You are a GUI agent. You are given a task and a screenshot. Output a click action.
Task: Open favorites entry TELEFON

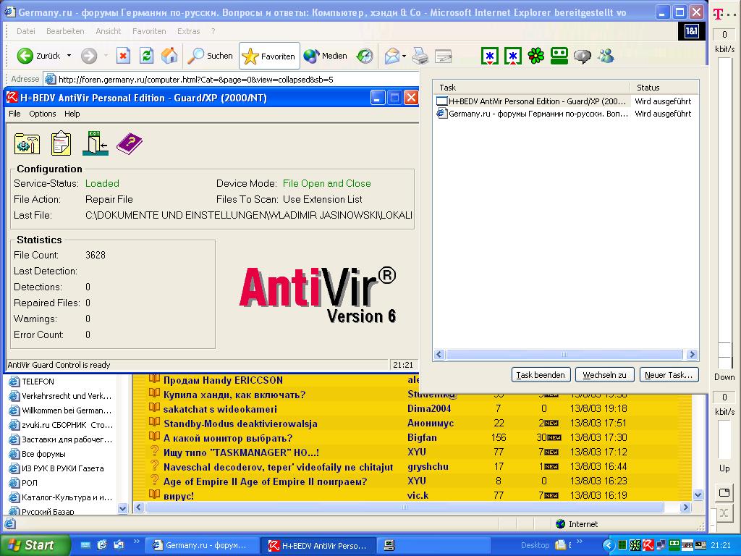38,382
